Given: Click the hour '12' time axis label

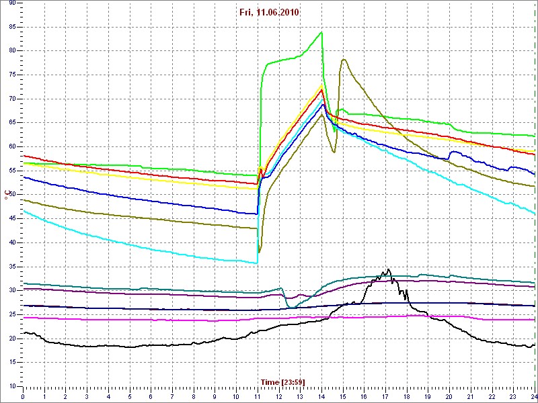Looking at the screenshot, I should 279,397.
